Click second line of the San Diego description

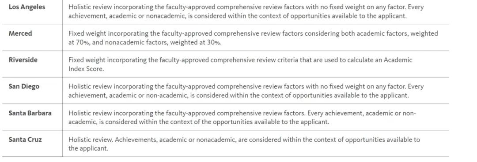pos(238,96)
